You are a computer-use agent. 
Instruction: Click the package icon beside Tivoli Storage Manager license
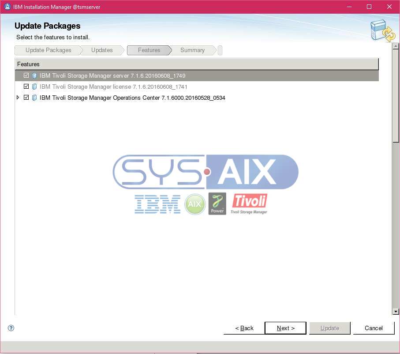(34, 87)
